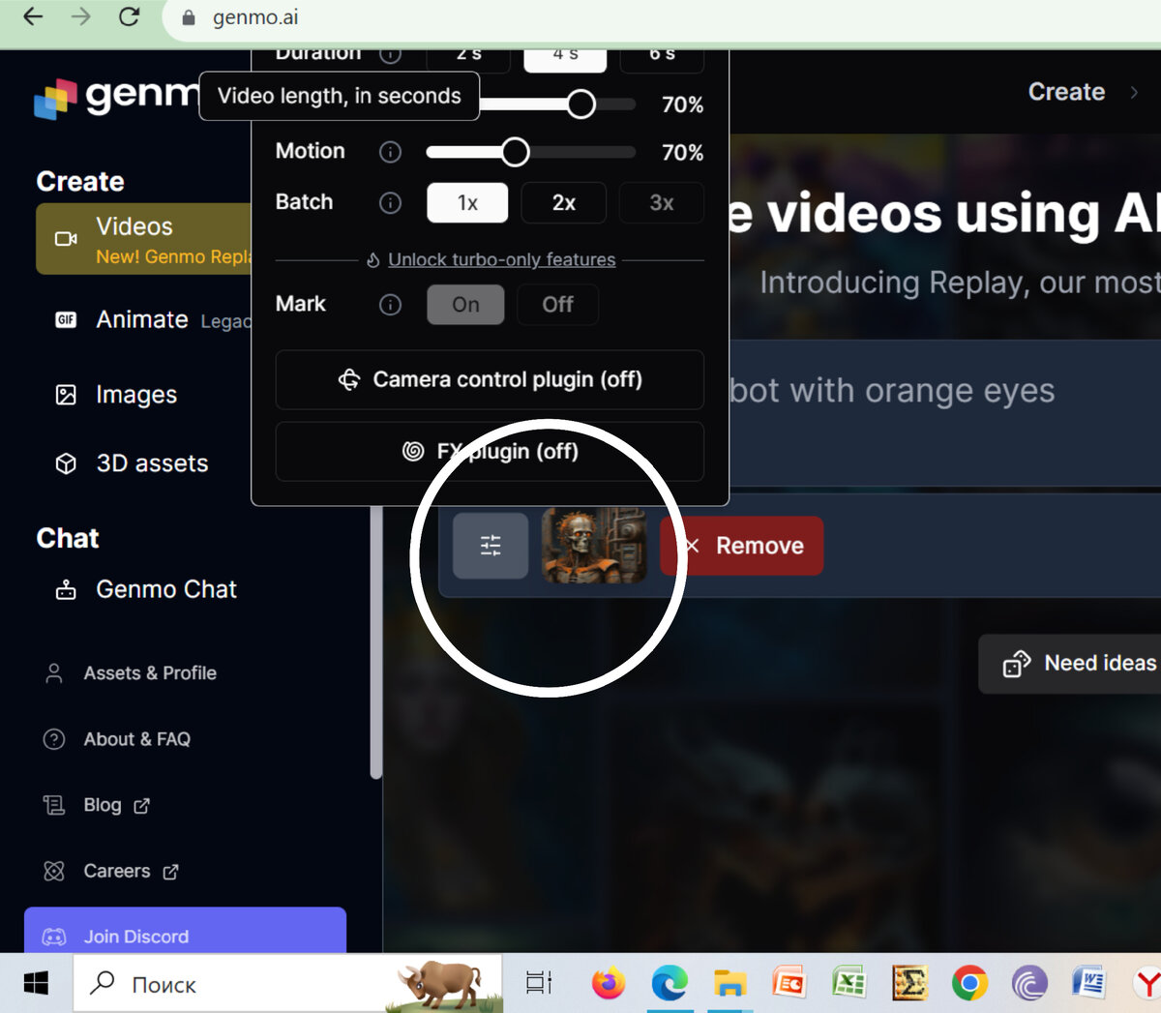
Task: Open the Blog external link
Action: pyautogui.click(x=97, y=805)
